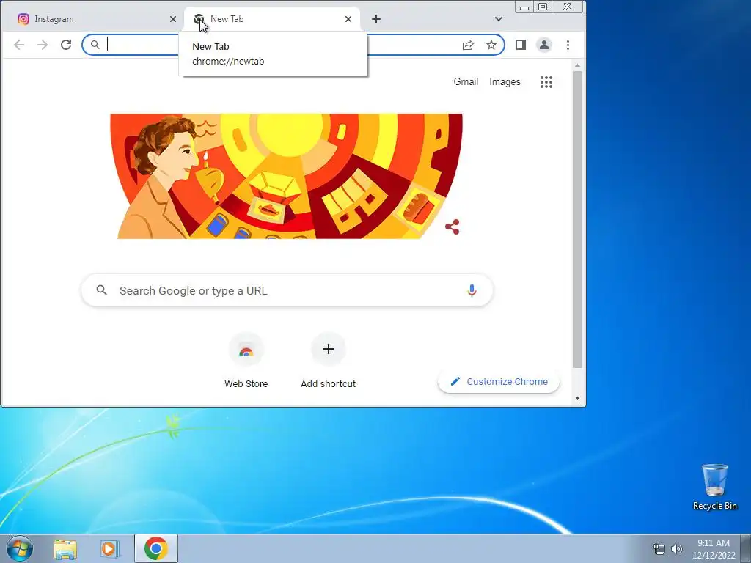Click the address bar search icon
This screenshot has width=751, height=563.
(95, 45)
